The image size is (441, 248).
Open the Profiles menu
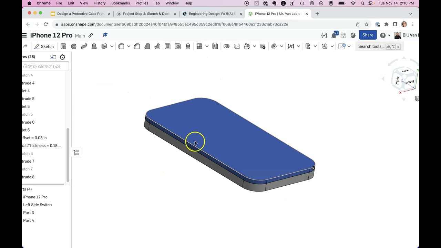coord(142,3)
